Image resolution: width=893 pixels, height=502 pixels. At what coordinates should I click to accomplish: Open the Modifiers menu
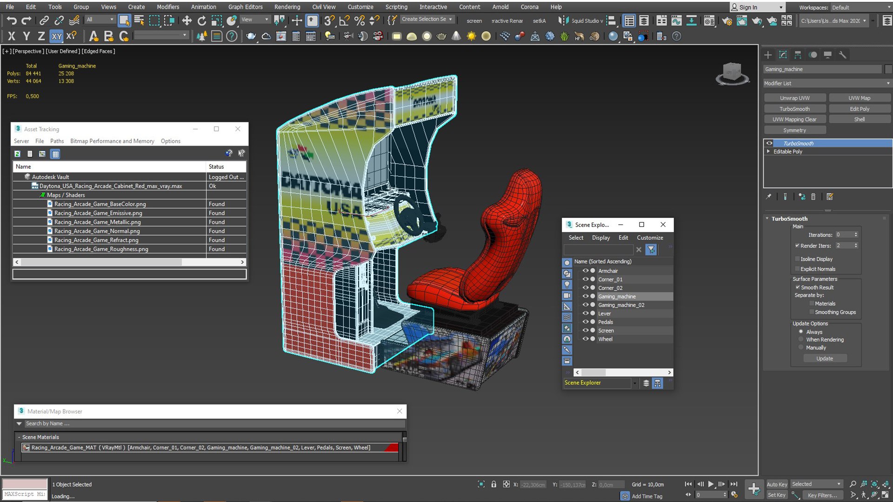point(168,7)
